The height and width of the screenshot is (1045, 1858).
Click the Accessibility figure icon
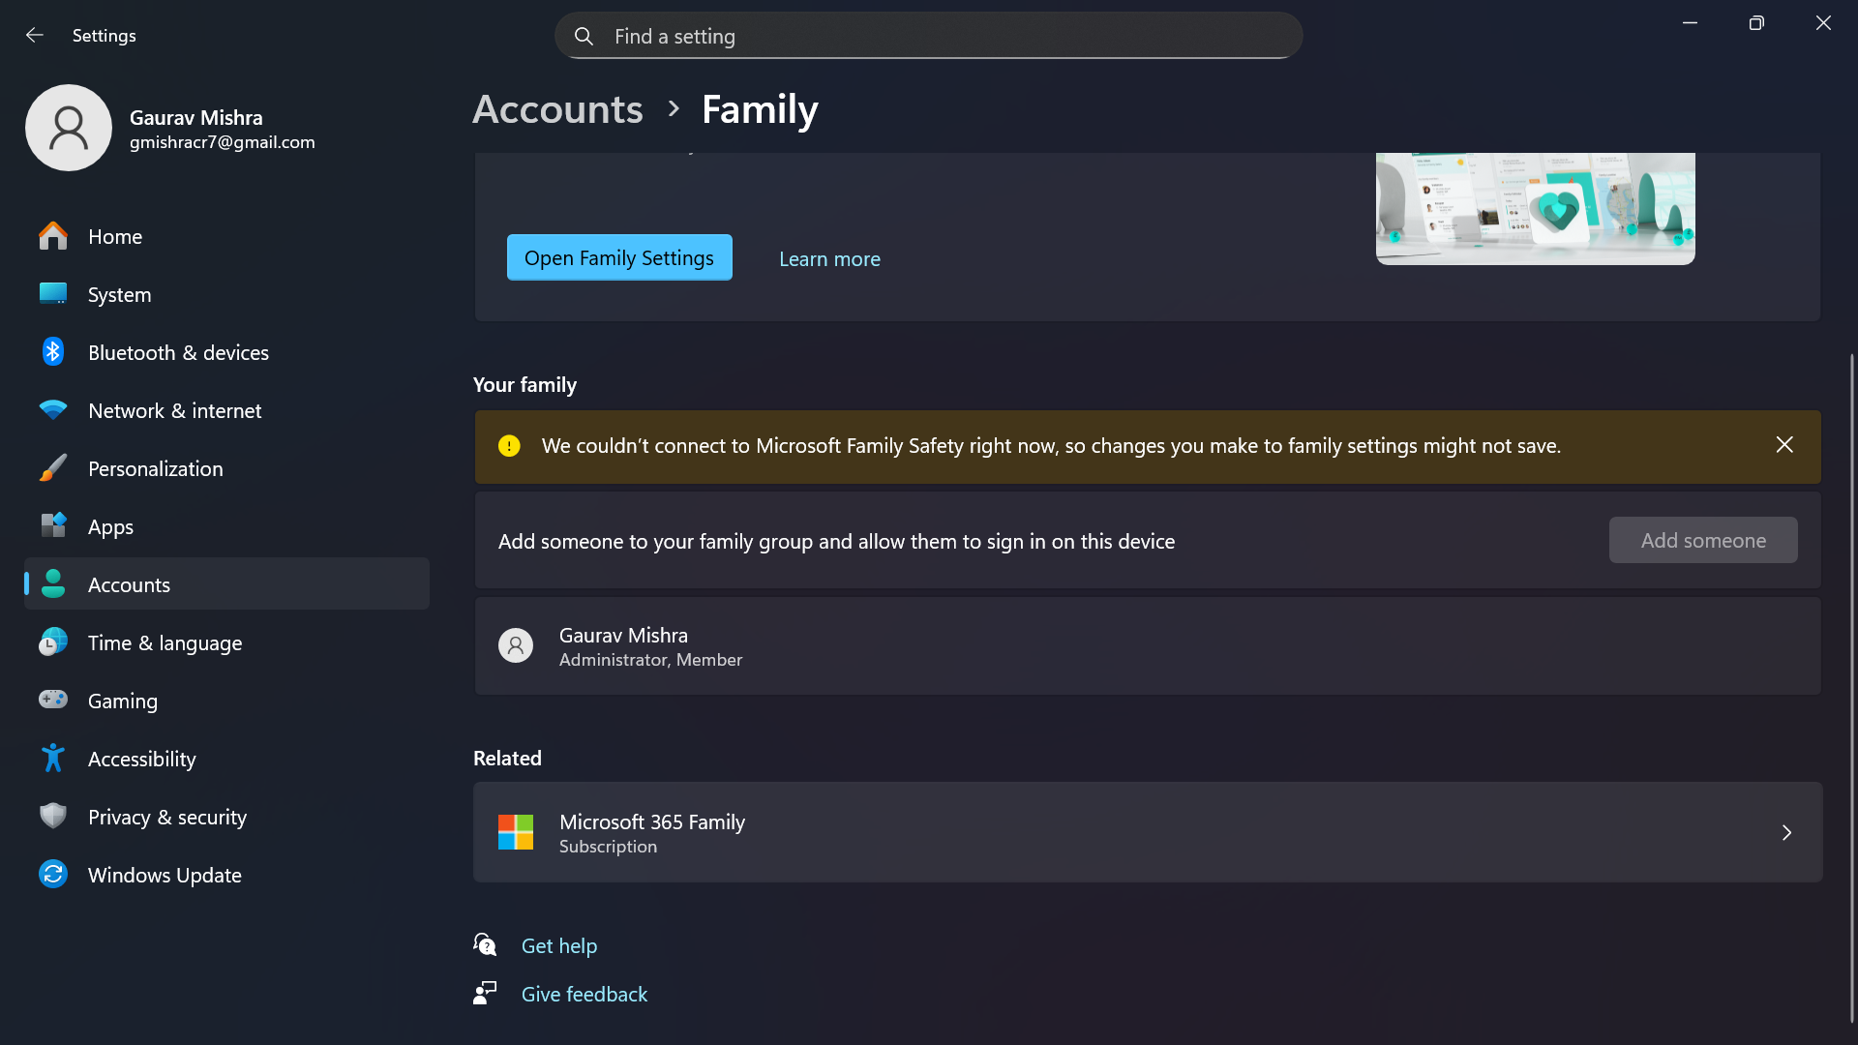pyautogui.click(x=53, y=759)
